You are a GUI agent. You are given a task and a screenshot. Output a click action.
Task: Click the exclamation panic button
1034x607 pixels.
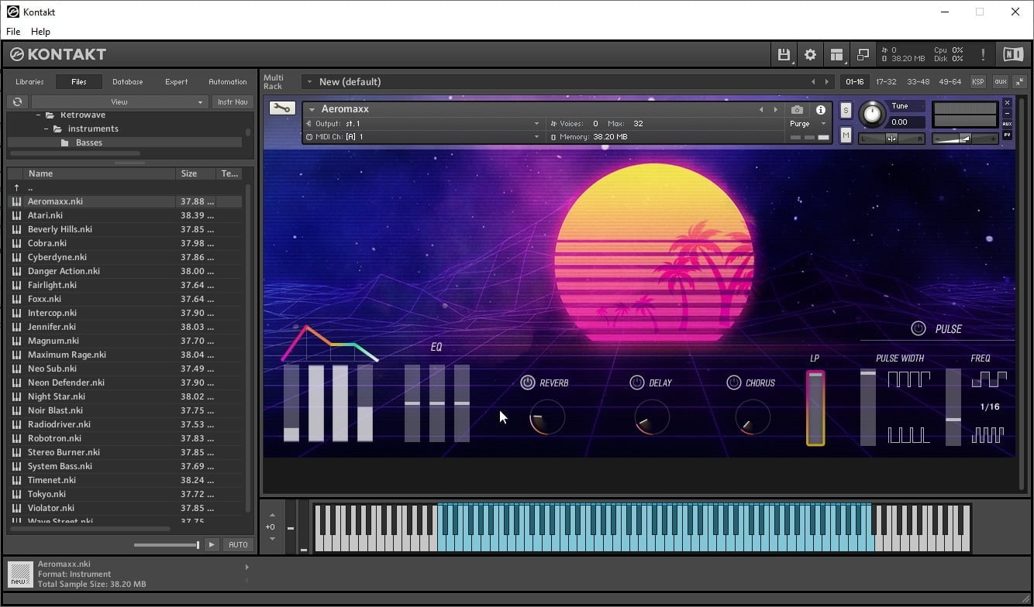pos(983,54)
